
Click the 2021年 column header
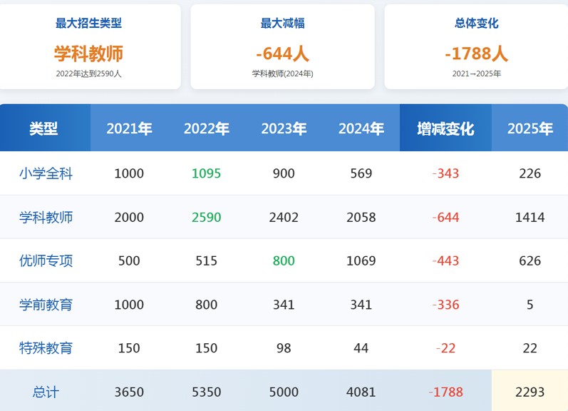pyautogui.click(x=129, y=129)
